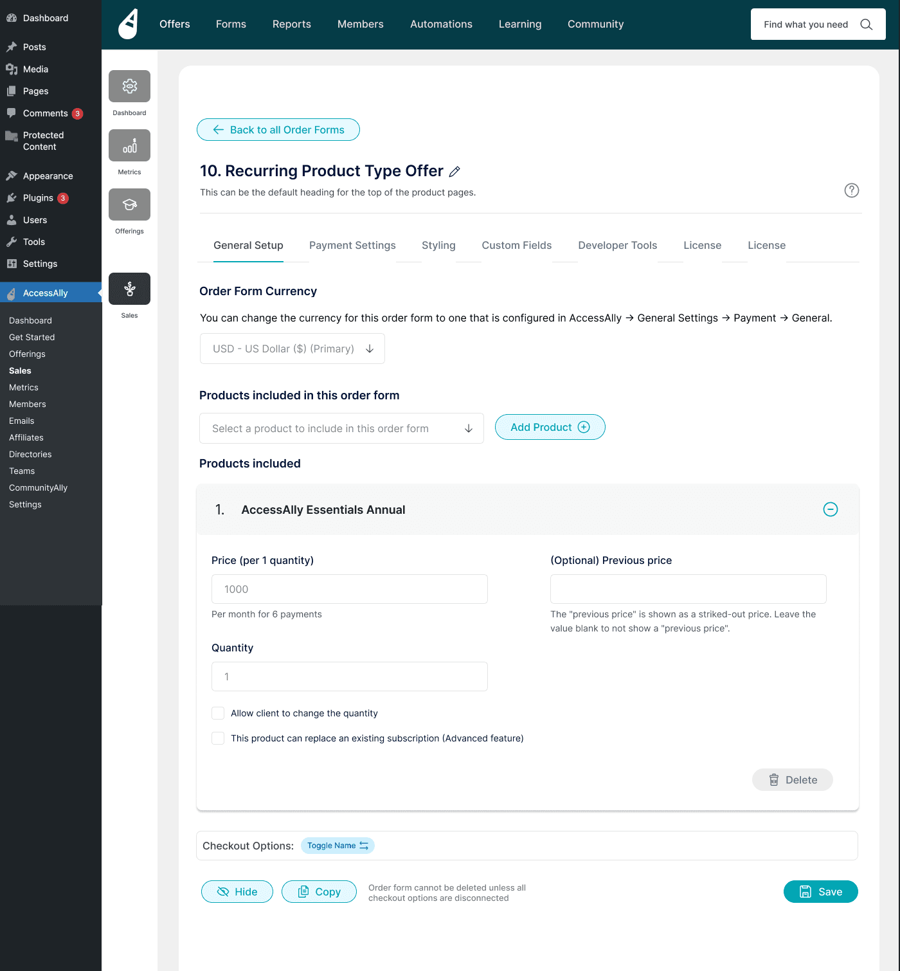The width and height of the screenshot is (900, 971).
Task: Click the Add Product button
Action: click(x=550, y=427)
